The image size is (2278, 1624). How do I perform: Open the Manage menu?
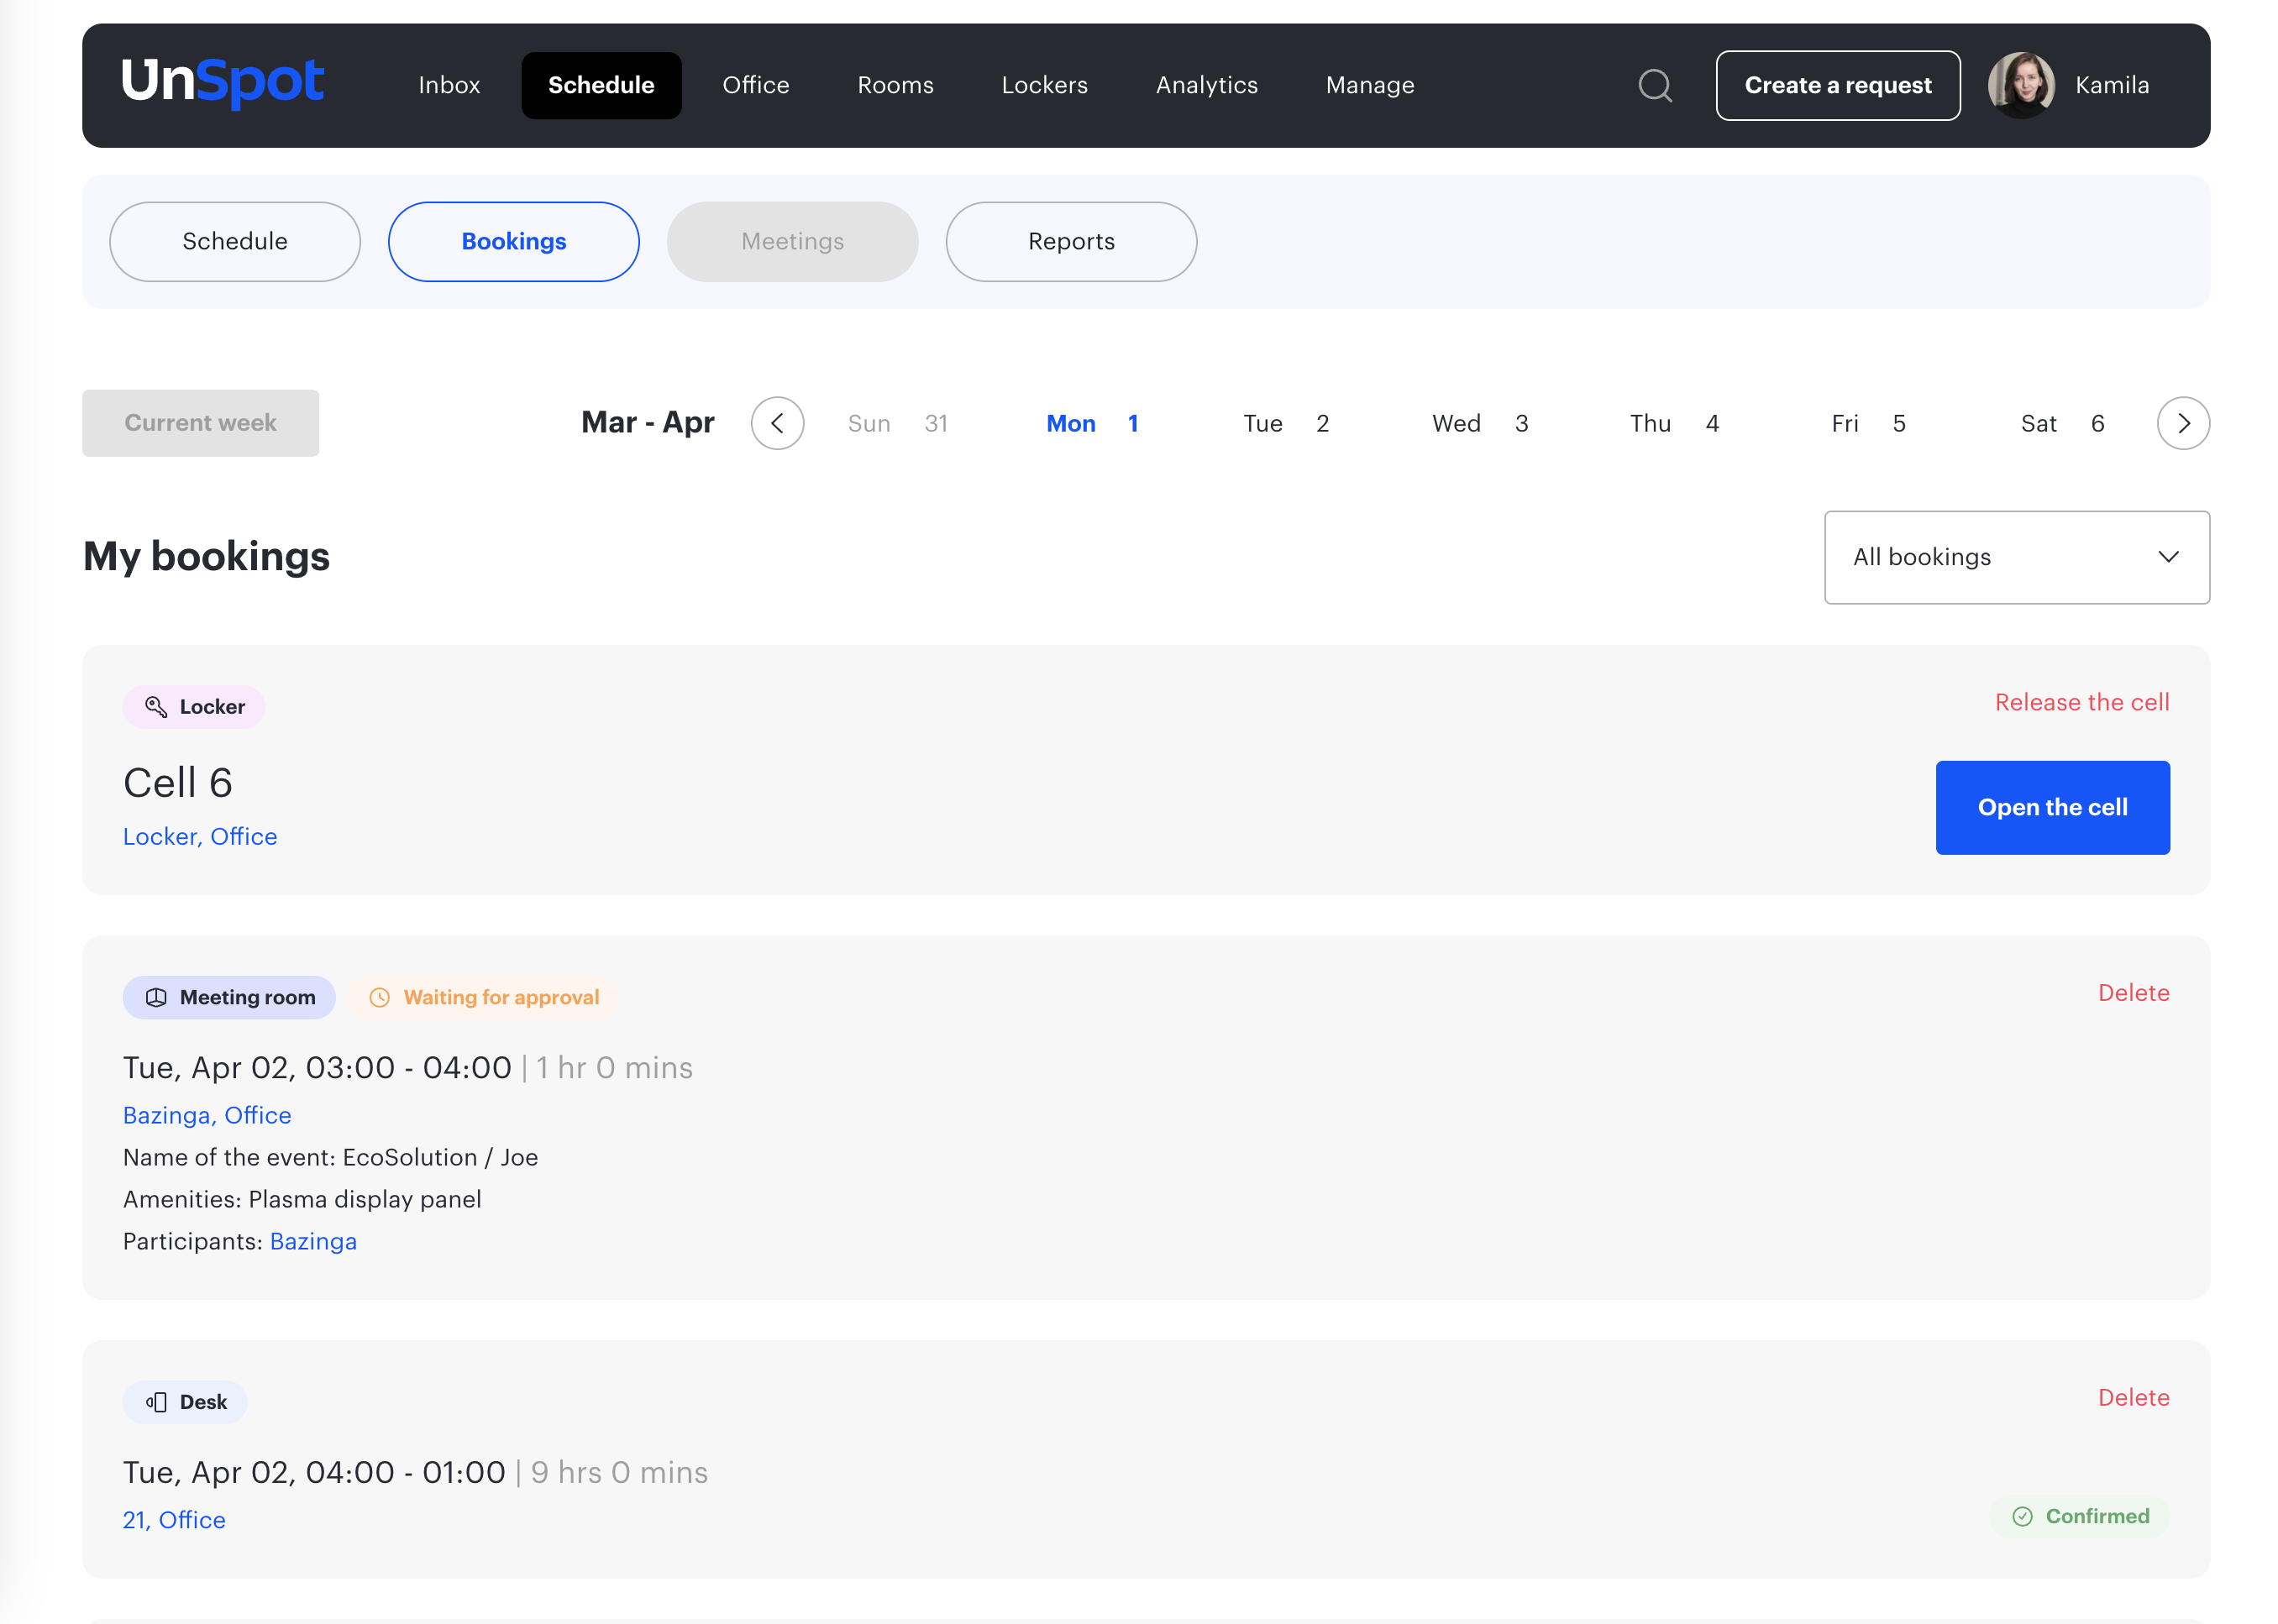point(1370,85)
